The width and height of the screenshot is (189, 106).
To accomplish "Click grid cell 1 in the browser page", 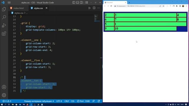I will click(150, 24).
